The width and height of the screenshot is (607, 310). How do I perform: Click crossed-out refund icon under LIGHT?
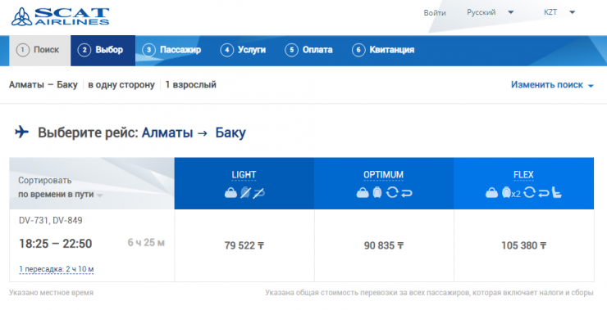coord(258,192)
